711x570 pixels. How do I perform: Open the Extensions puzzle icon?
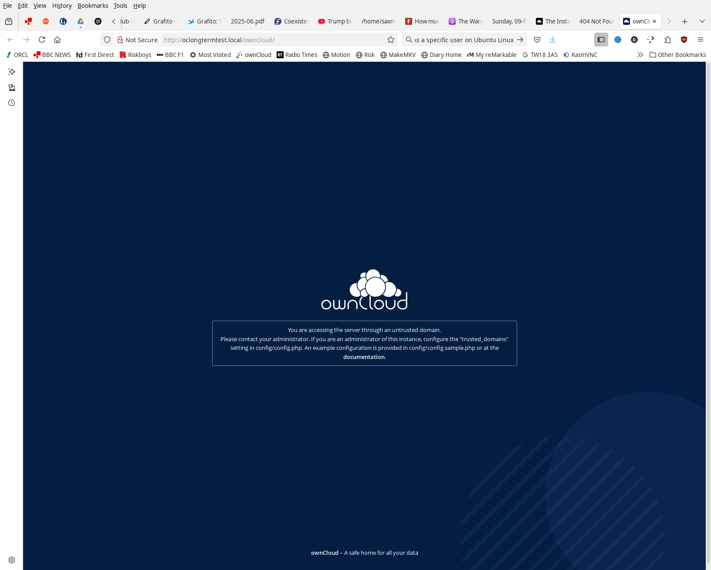pos(667,40)
